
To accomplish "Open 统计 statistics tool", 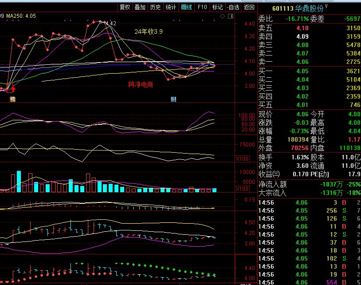I will point(171,8).
